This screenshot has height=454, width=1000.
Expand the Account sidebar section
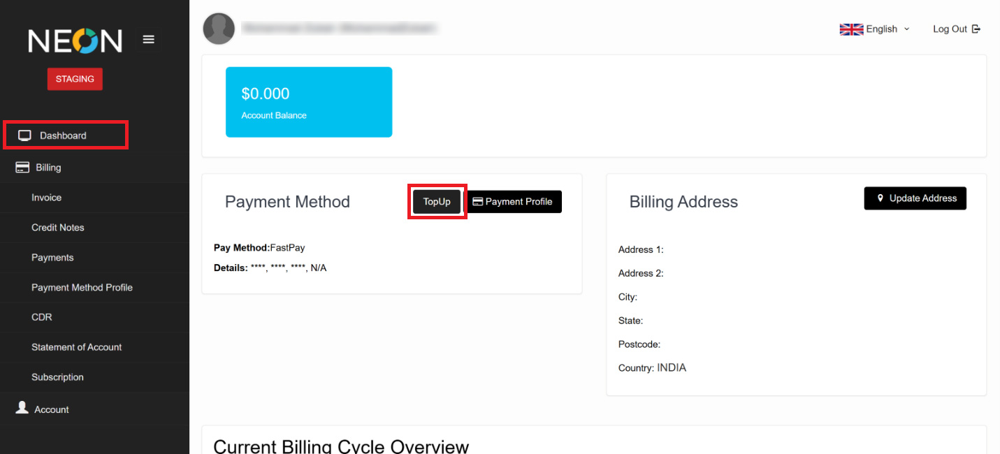point(52,409)
